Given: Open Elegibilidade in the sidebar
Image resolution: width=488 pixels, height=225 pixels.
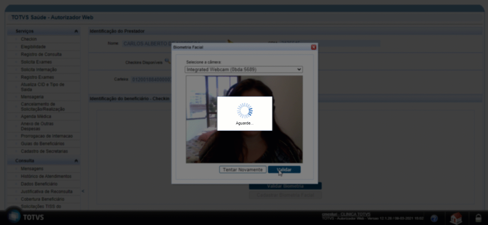Looking at the screenshot, I should [x=33, y=47].
